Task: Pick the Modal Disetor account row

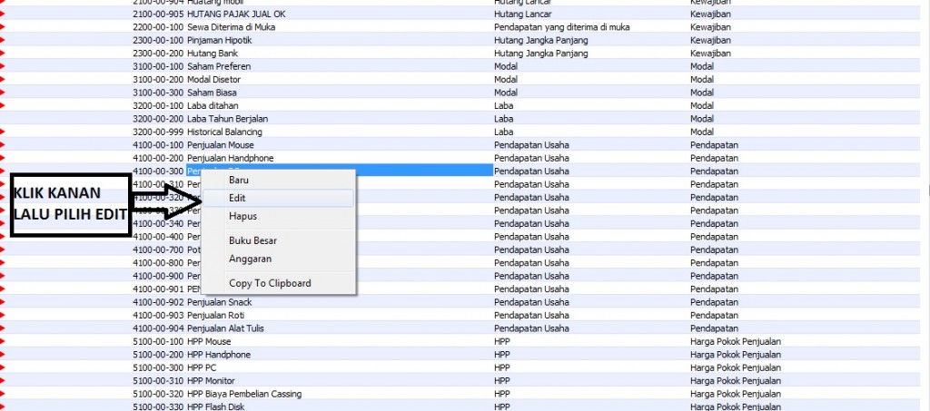Action: (x=214, y=80)
